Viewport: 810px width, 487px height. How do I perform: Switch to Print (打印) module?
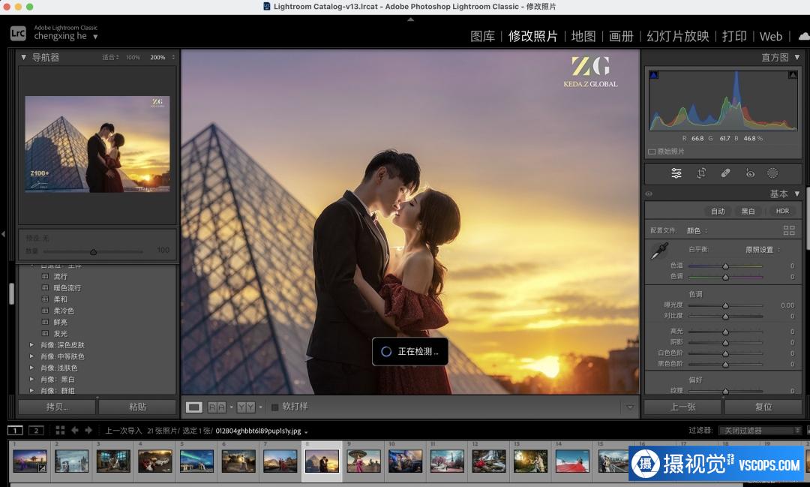pos(734,36)
